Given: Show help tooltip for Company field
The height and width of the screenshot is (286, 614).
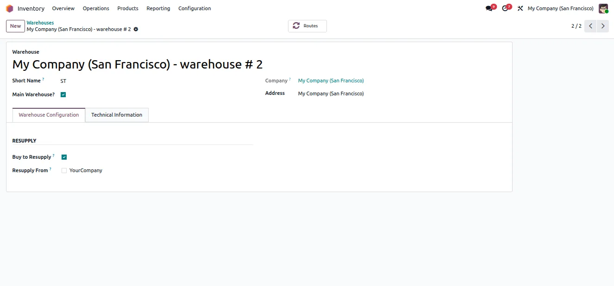Looking at the screenshot, I should click(x=290, y=79).
